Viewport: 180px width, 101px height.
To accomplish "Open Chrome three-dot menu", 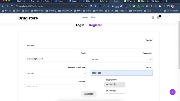I will (x=177, y=6).
